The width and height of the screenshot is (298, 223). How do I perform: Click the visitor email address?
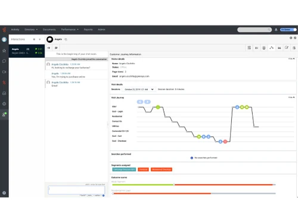point(134,76)
